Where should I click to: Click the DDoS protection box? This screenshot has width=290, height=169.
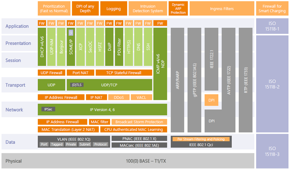tap(119, 97)
